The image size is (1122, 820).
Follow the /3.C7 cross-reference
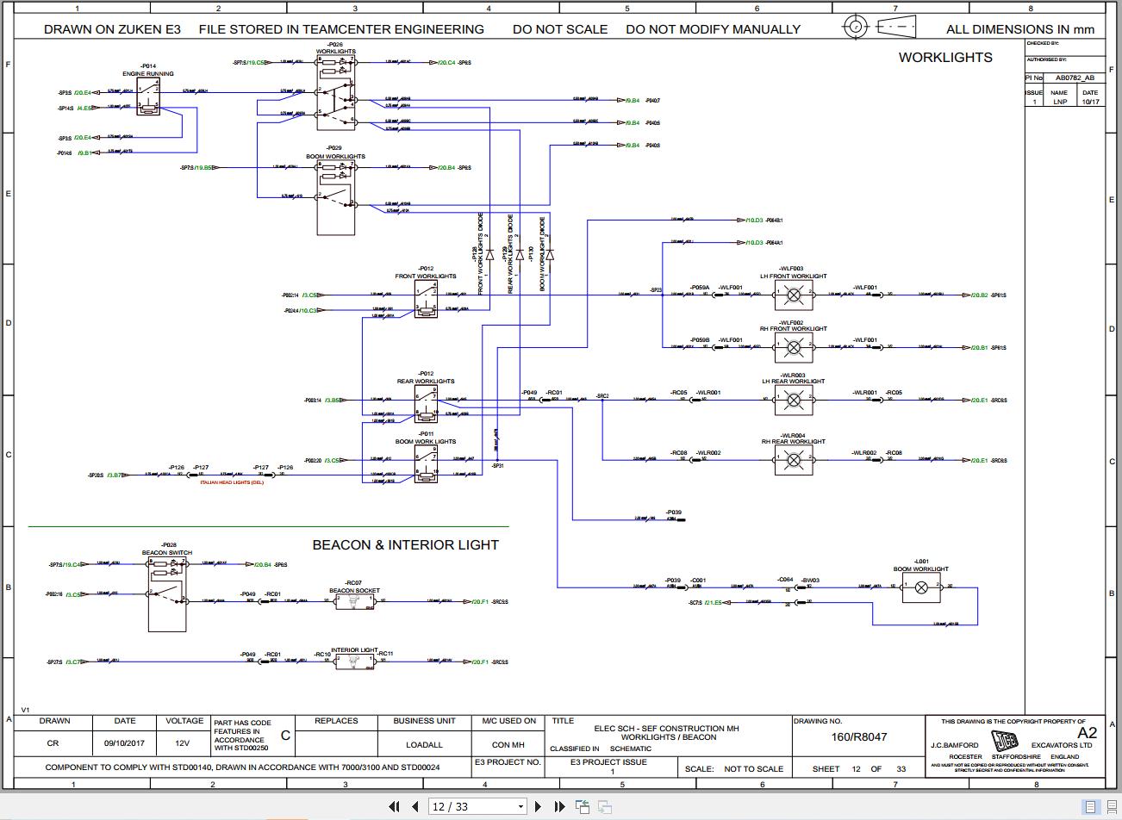[x=72, y=662]
